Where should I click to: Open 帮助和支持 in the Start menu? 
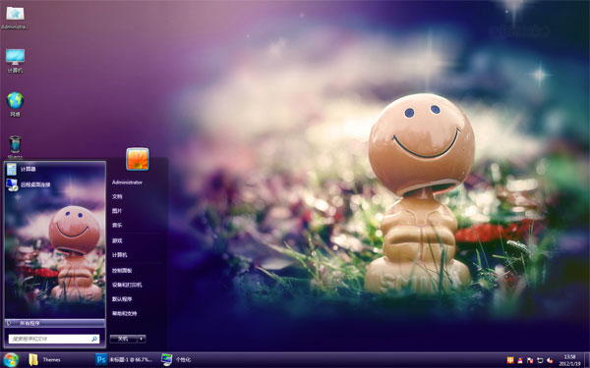pyautogui.click(x=124, y=314)
